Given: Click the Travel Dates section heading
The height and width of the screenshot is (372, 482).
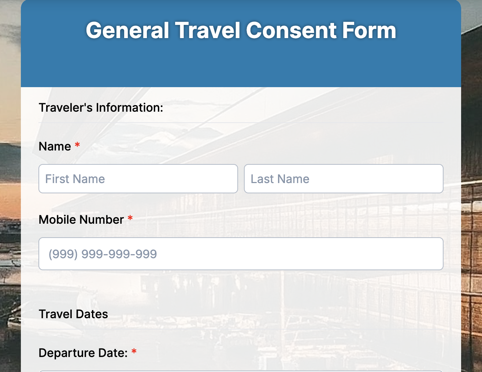Looking at the screenshot, I should (x=73, y=314).
